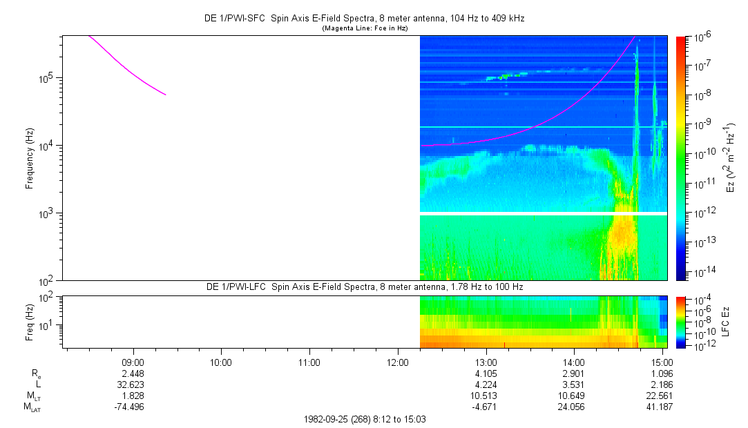This screenshot has width=748, height=428.
Task: Click the SFC color bar's red top end
Action: 681,39
